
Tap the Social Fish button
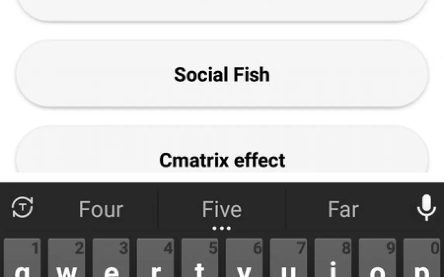(x=222, y=74)
